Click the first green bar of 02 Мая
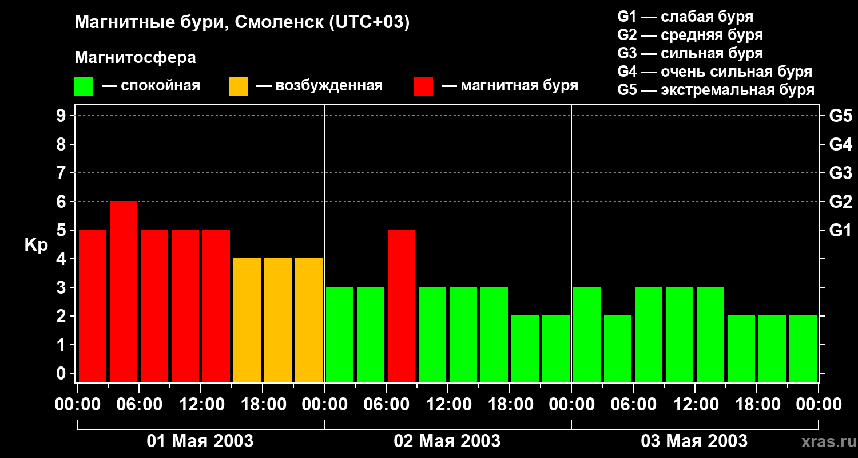The height and width of the screenshot is (458, 858). [x=340, y=334]
